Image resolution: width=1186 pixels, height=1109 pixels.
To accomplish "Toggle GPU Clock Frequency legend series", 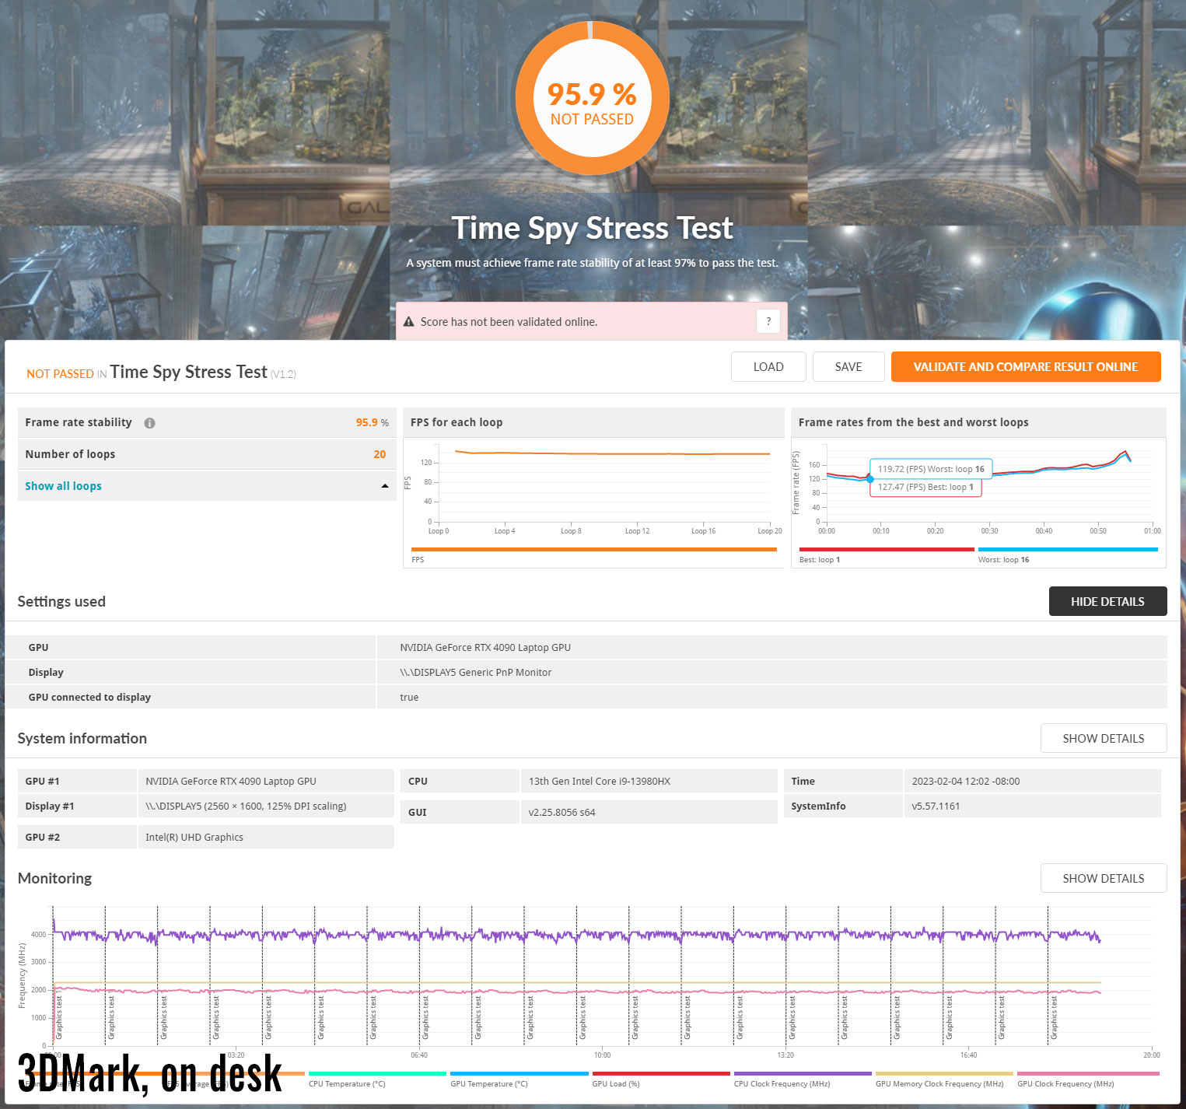I will (1088, 1079).
